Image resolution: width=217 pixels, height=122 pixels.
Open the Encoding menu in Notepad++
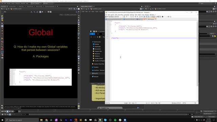[x=121, y=15]
